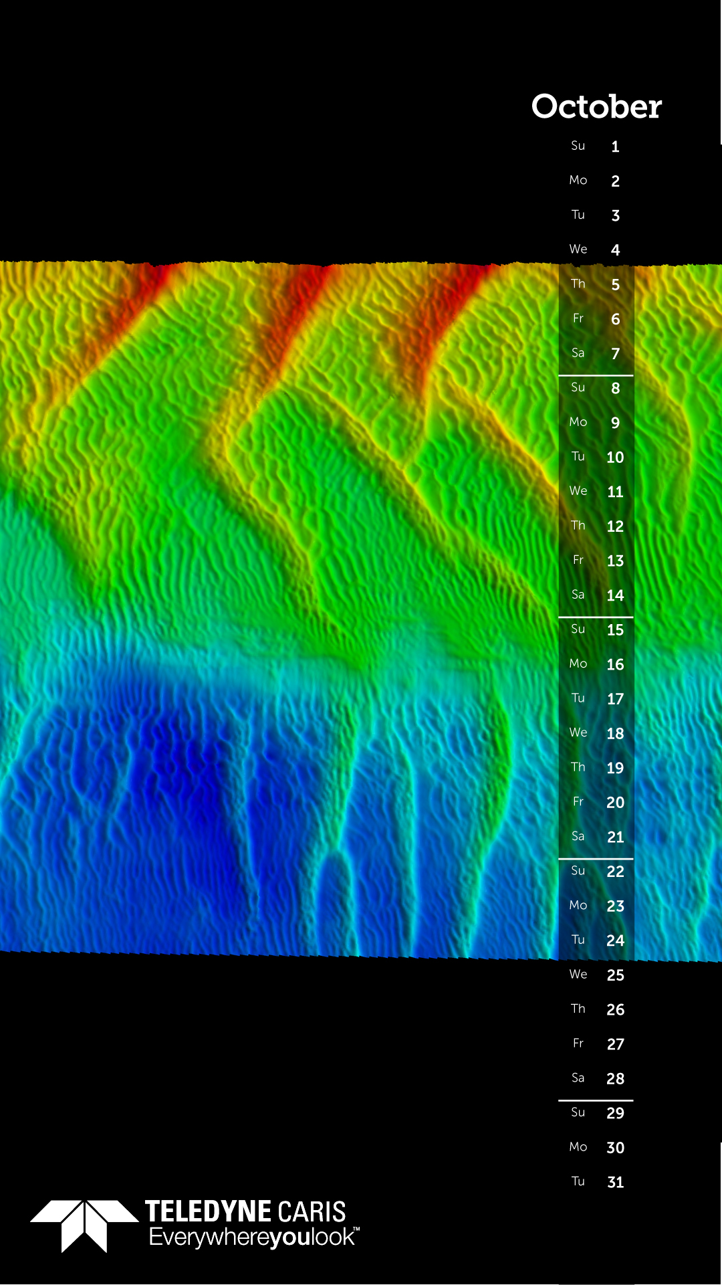Click the October month heading
Screen dimensions: 722x1285
596,107
